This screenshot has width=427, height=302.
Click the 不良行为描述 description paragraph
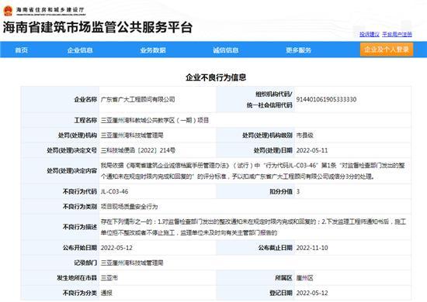[254, 227]
